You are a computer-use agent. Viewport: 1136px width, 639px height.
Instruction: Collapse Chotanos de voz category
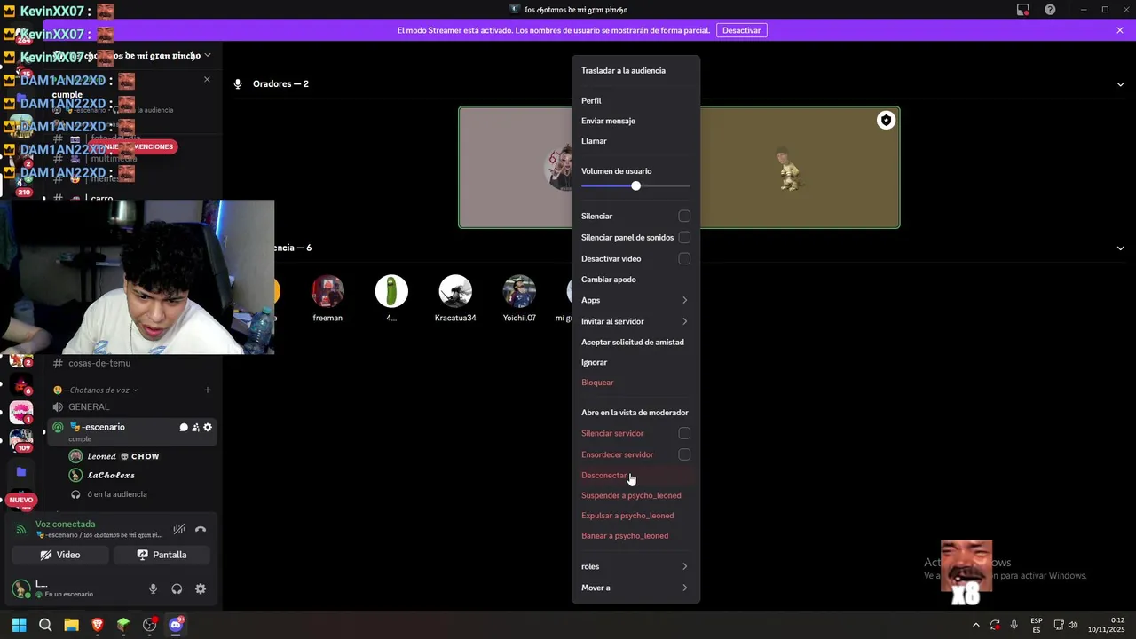96,390
